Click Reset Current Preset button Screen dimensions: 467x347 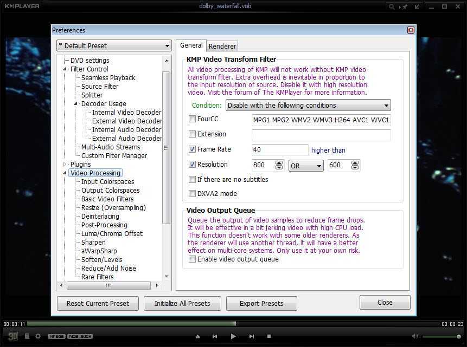tap(98, 303)
